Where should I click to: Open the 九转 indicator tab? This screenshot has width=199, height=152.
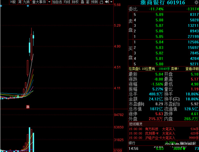tap(26, 2)
